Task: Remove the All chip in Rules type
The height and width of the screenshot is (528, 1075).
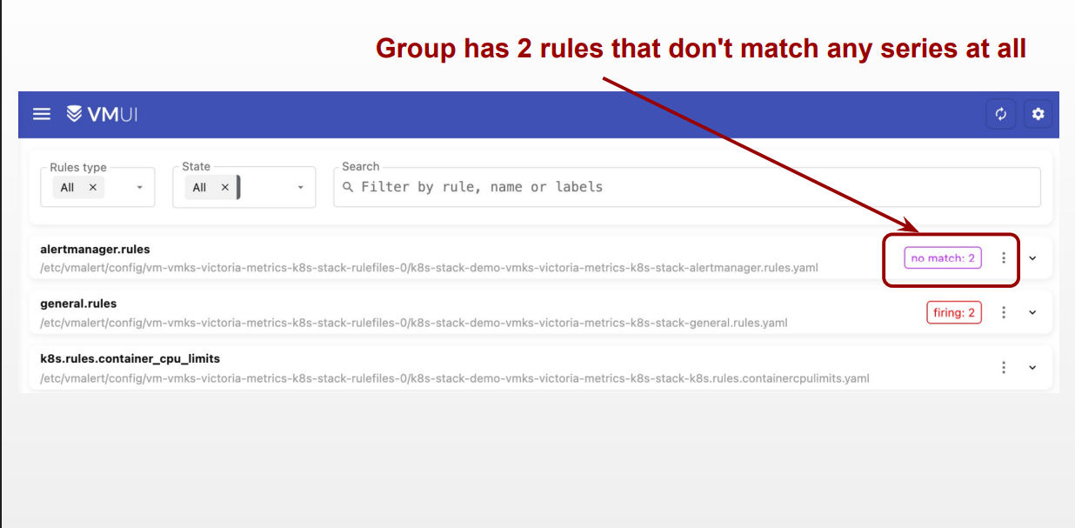Action: pos(92,187)
